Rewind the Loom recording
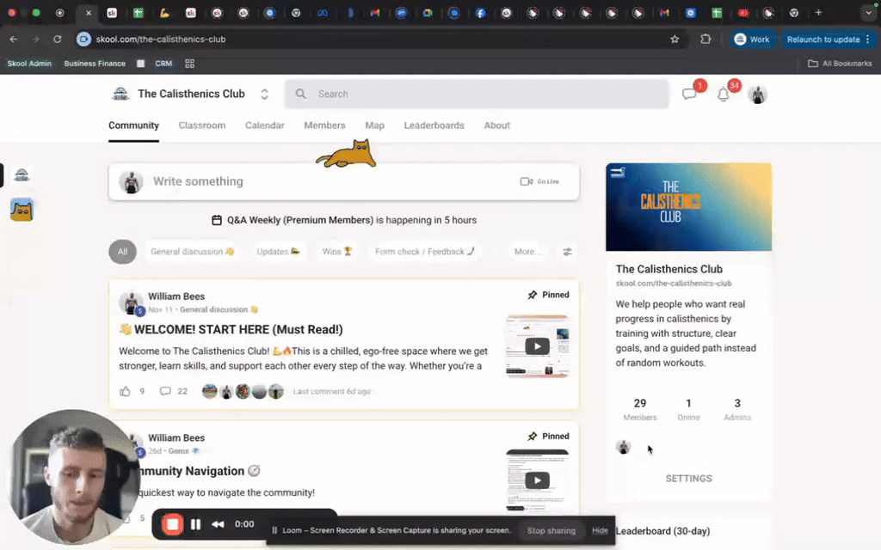The height and width of the screenshot is (550, 881). [218, 524]
